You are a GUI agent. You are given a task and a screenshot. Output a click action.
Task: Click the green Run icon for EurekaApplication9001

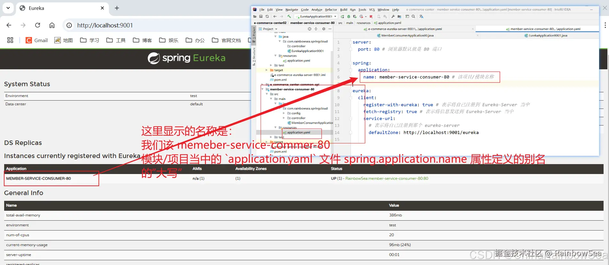tap(343, 17)
